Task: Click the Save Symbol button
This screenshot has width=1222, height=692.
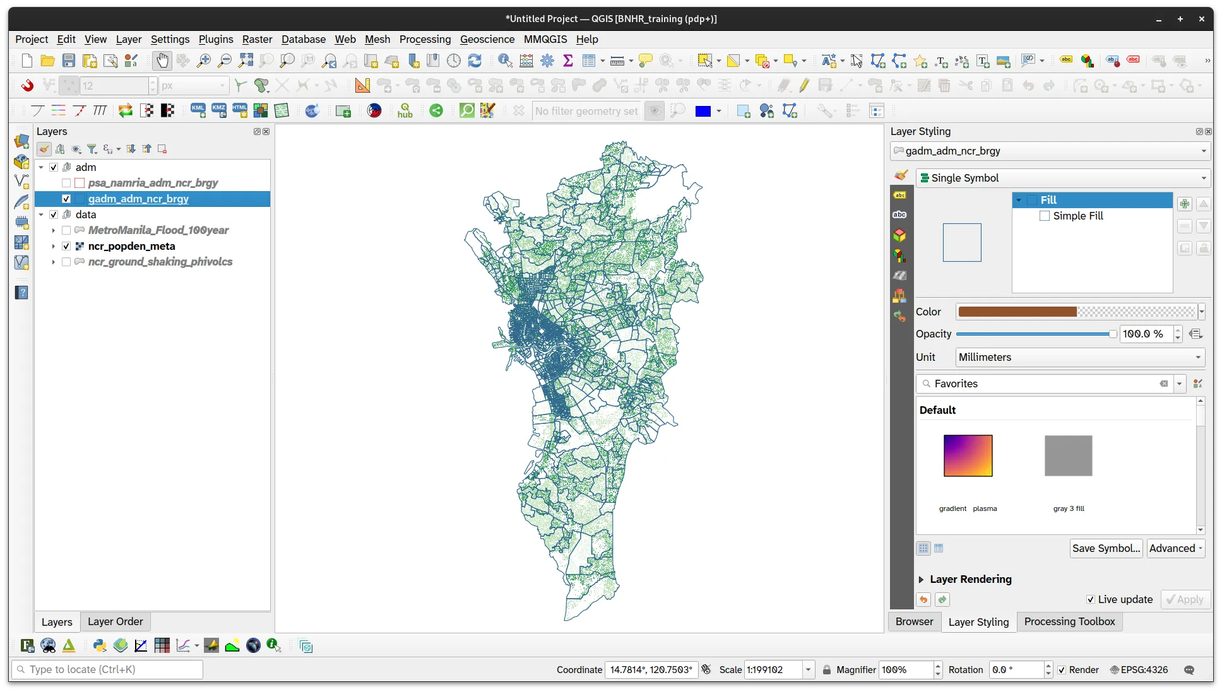Action: pyautogui.click(x=1106, y=548)
